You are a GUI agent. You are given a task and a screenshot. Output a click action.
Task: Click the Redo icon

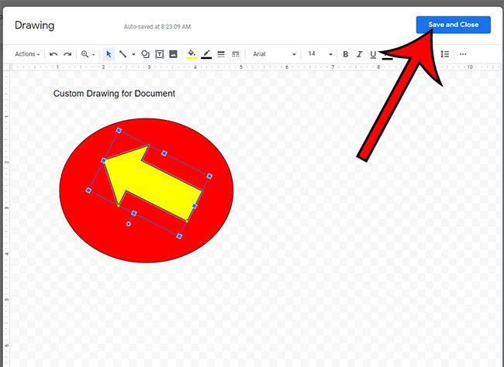67,54
